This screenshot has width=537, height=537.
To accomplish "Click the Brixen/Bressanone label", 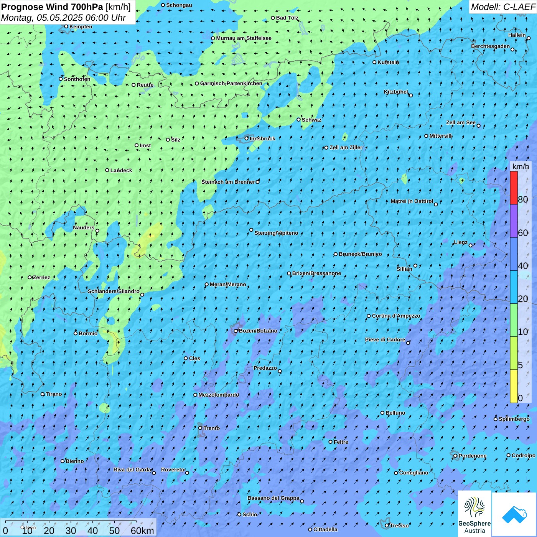I will click(x=316, y=273).
